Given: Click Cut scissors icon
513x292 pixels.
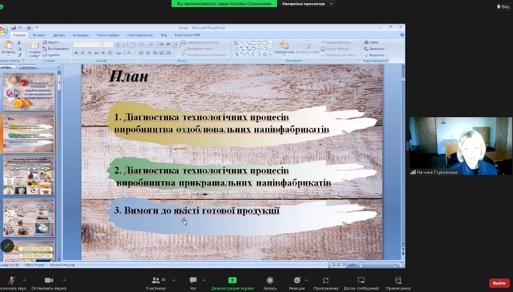Looking at the screenshot, I should (x=19, y=42).
